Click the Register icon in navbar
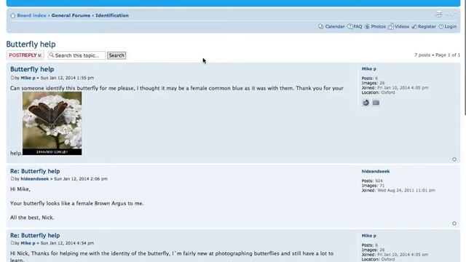This screenshot has height=262, width=466. [414, 27]
